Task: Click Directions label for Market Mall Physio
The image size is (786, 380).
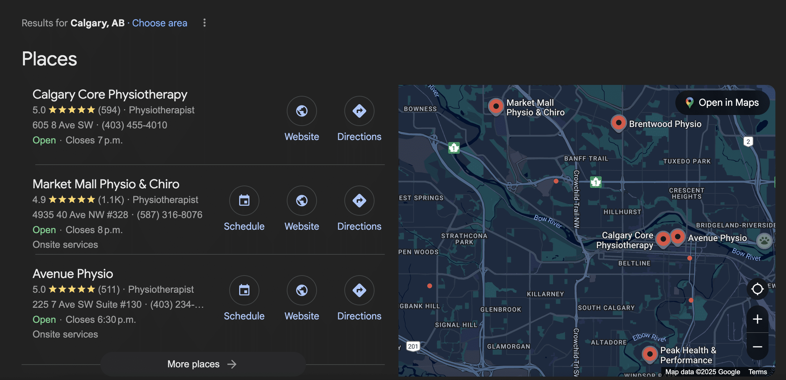Action: click(x=359, y=226)
